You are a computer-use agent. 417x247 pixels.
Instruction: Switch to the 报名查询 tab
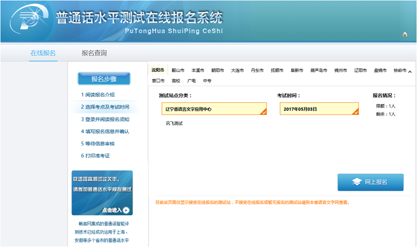94,53
